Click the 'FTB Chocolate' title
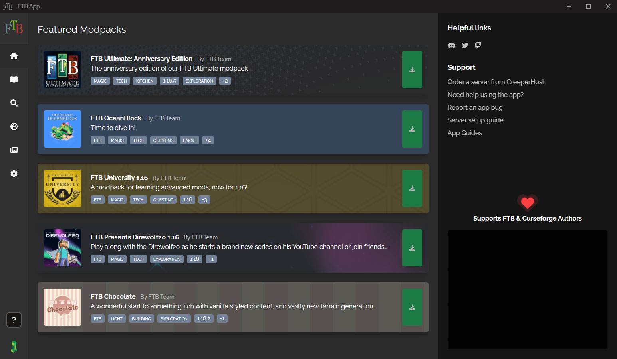Image resolution: width=617 pixels, height=359 pixels. tap(113, 296)
